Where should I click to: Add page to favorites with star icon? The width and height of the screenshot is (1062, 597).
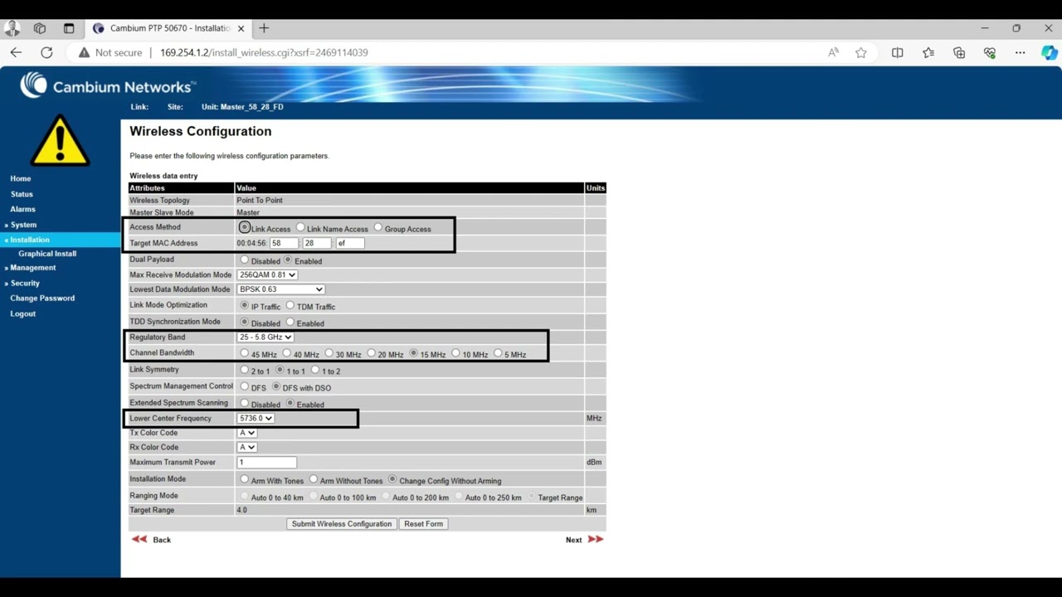pos(861,52)
